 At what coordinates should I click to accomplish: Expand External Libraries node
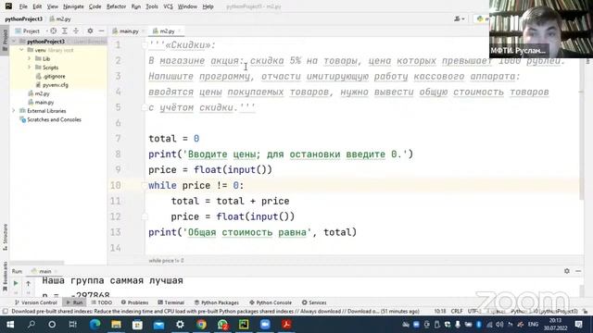tap(14, 111)
